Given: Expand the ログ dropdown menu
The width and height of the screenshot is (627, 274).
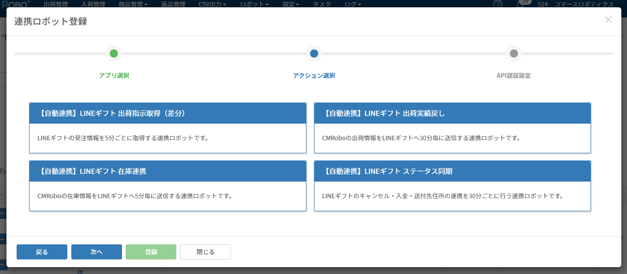Looking at the screenshot, I should 353,4.
